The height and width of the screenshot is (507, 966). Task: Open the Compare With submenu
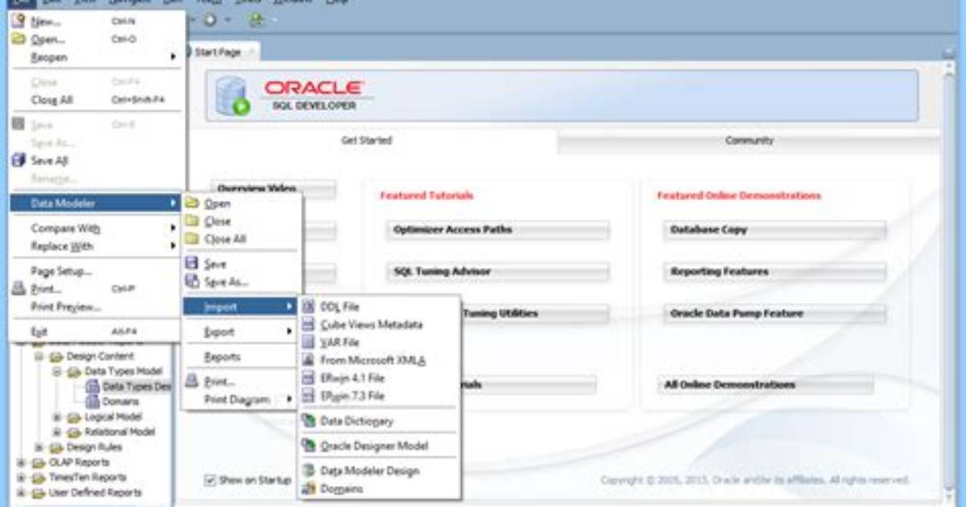96,228
